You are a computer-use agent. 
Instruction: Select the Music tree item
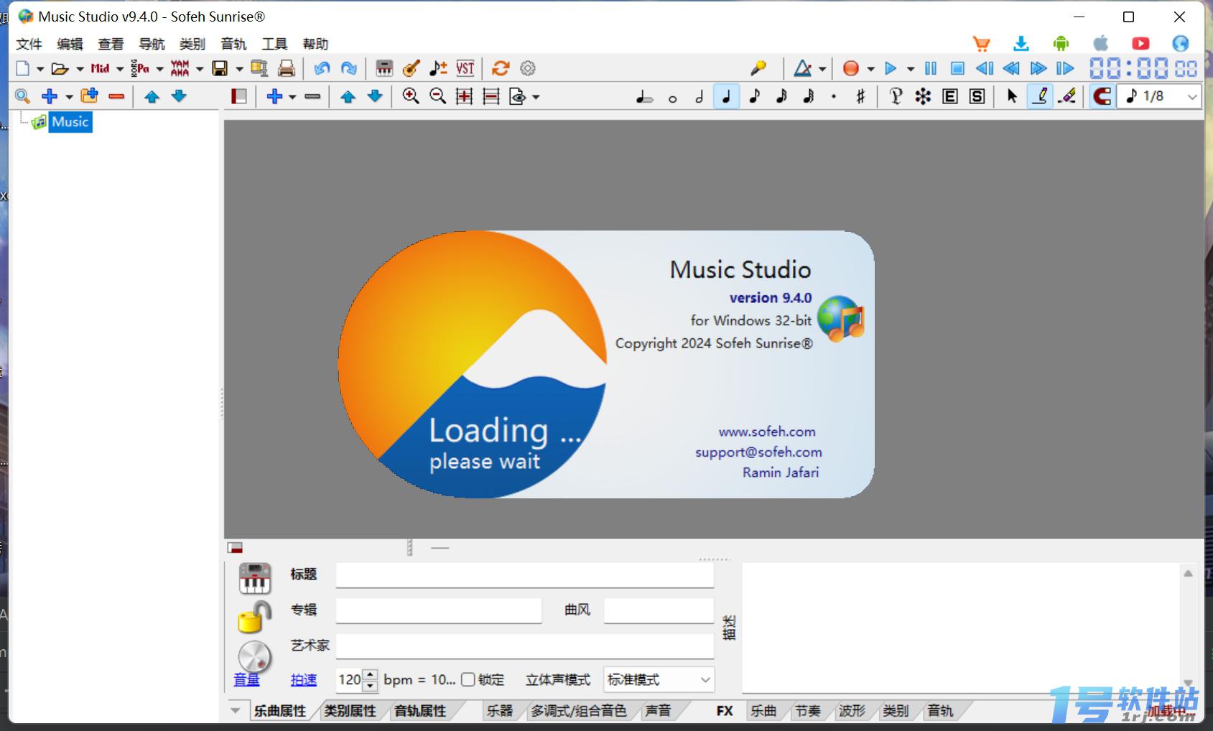tap(70, 122)
